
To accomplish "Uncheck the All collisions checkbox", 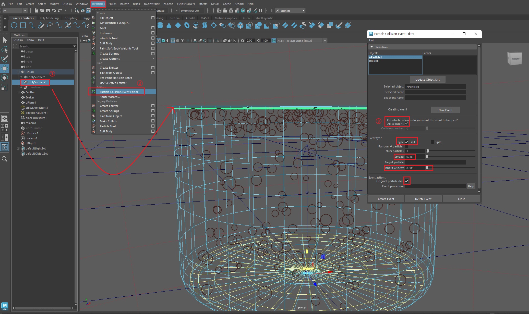I will [x=407, y=124].
